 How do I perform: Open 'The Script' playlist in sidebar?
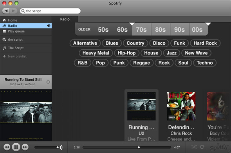pyautogui.click(x=26, y=48)
